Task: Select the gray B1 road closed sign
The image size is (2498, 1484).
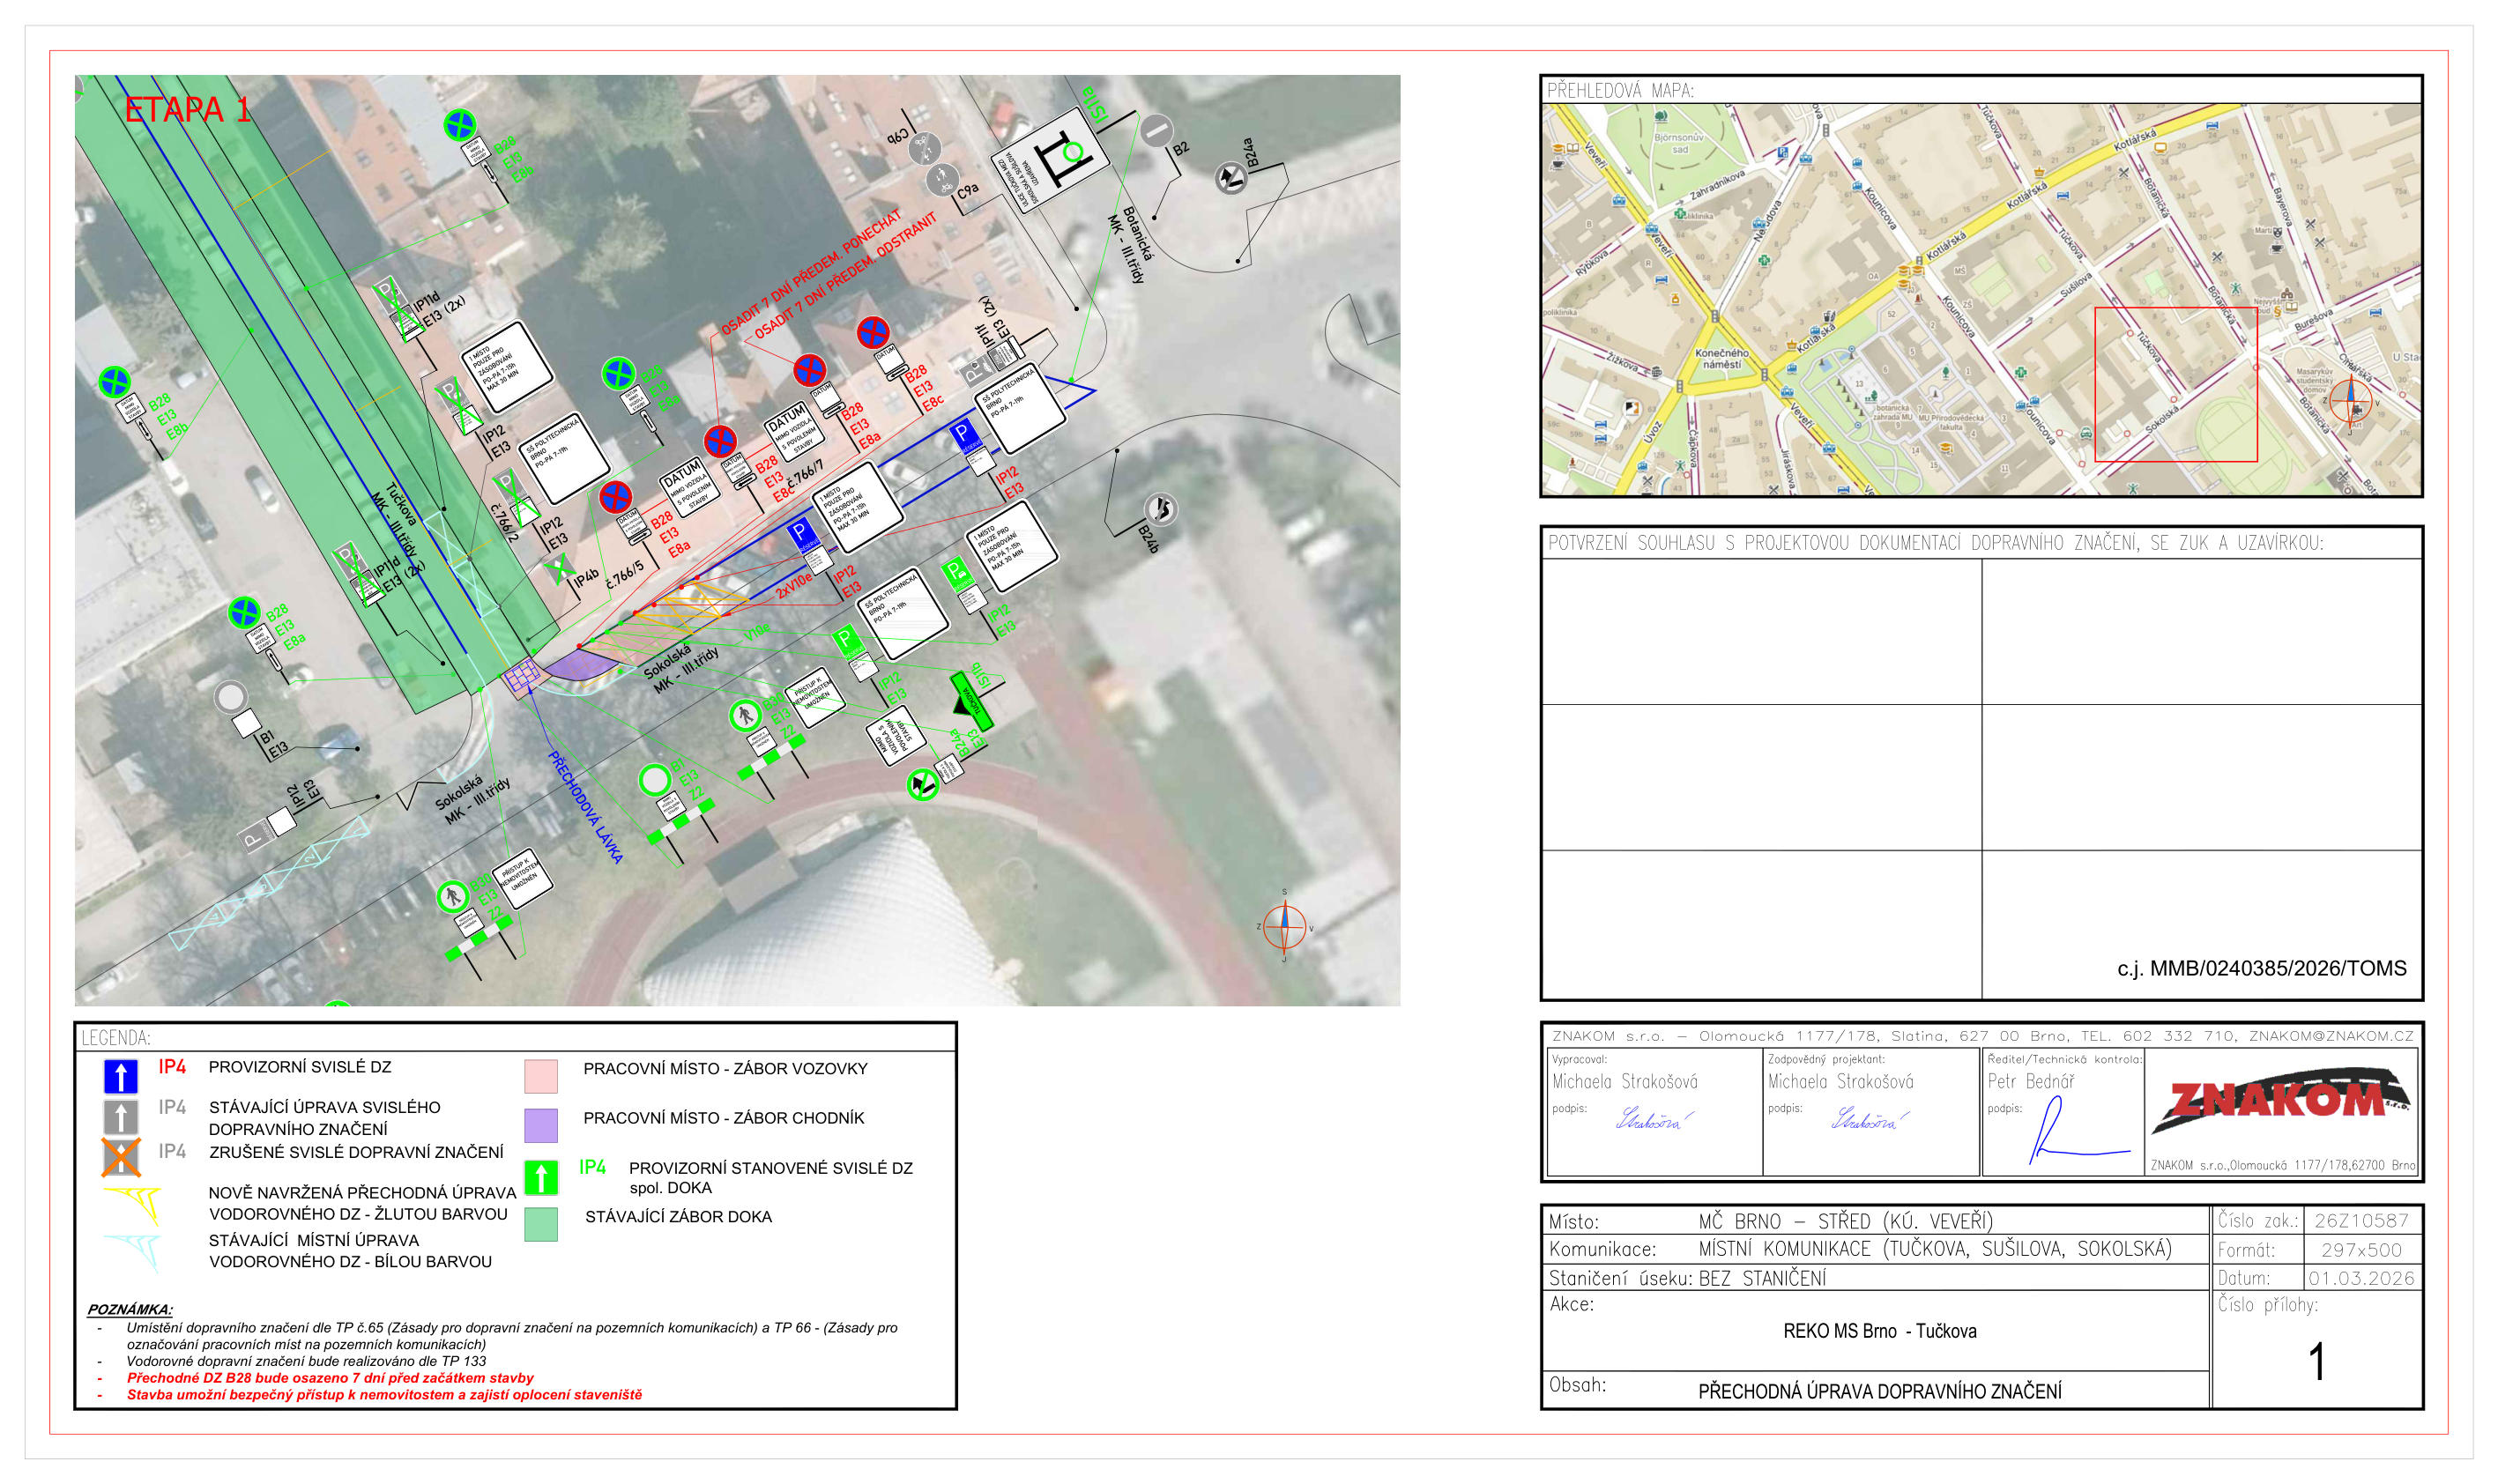Action: coord(231,696)
